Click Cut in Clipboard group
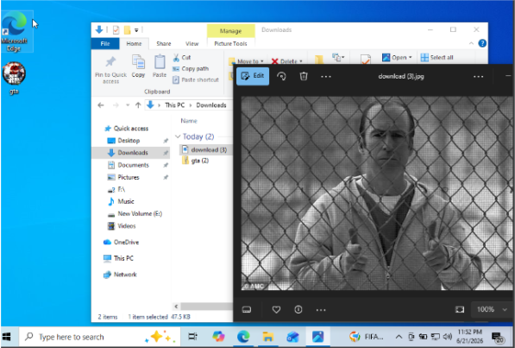 182,58
